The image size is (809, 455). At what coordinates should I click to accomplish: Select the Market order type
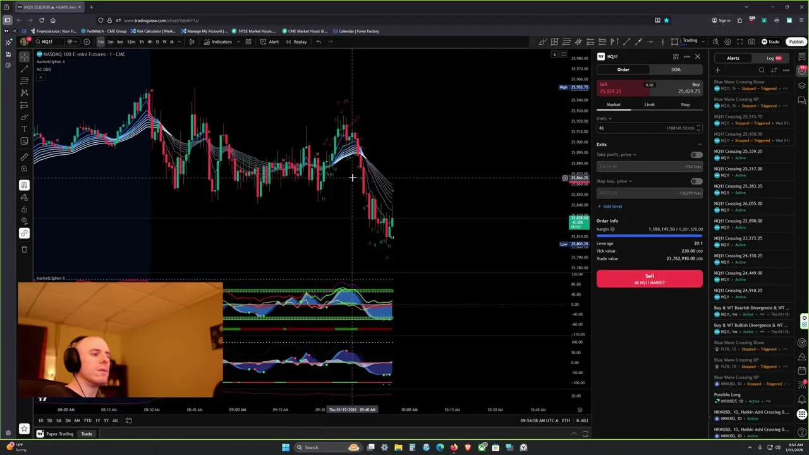[614, 104]
